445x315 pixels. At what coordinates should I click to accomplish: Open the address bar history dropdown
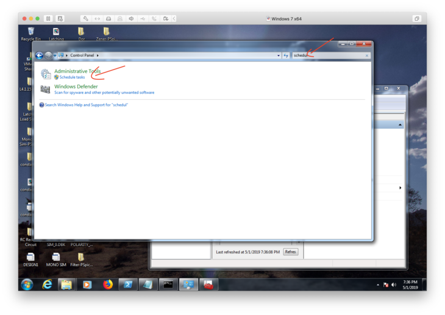(x=279, y=55)
